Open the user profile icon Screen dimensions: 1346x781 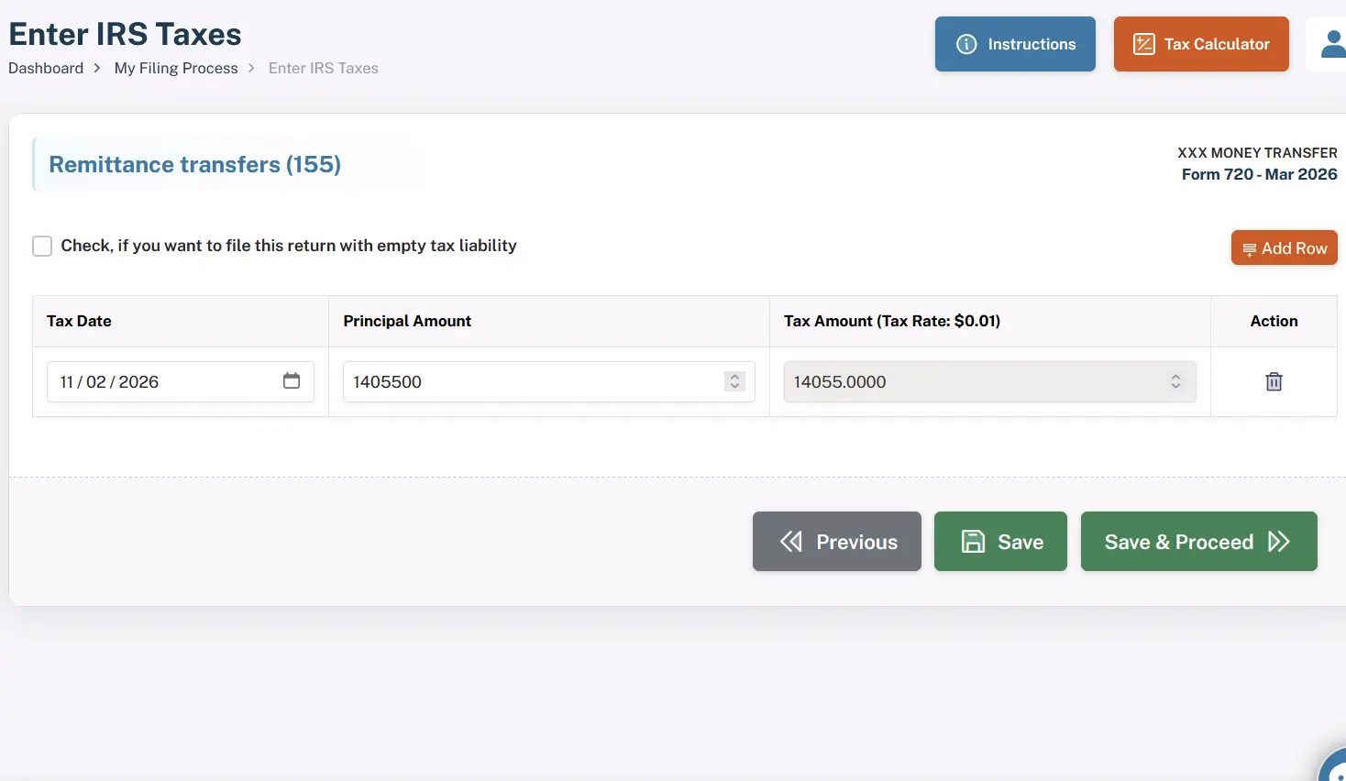1331,44
